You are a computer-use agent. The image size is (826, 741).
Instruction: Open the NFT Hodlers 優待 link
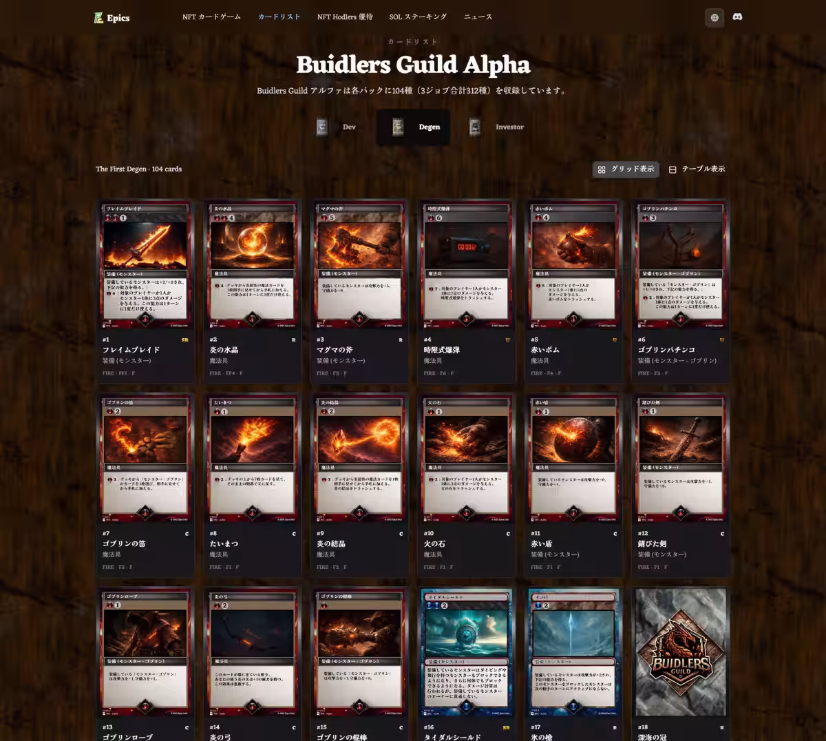tap(345, 17)
